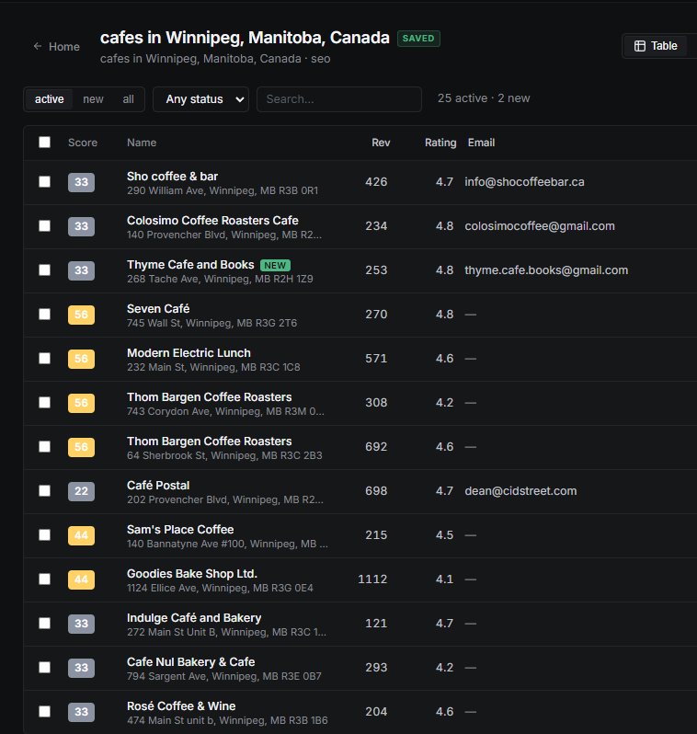Tick the Cafe Nul Bakery & Cafe checkbox
The image size is (697, 734).
click(x=44, y=668)
